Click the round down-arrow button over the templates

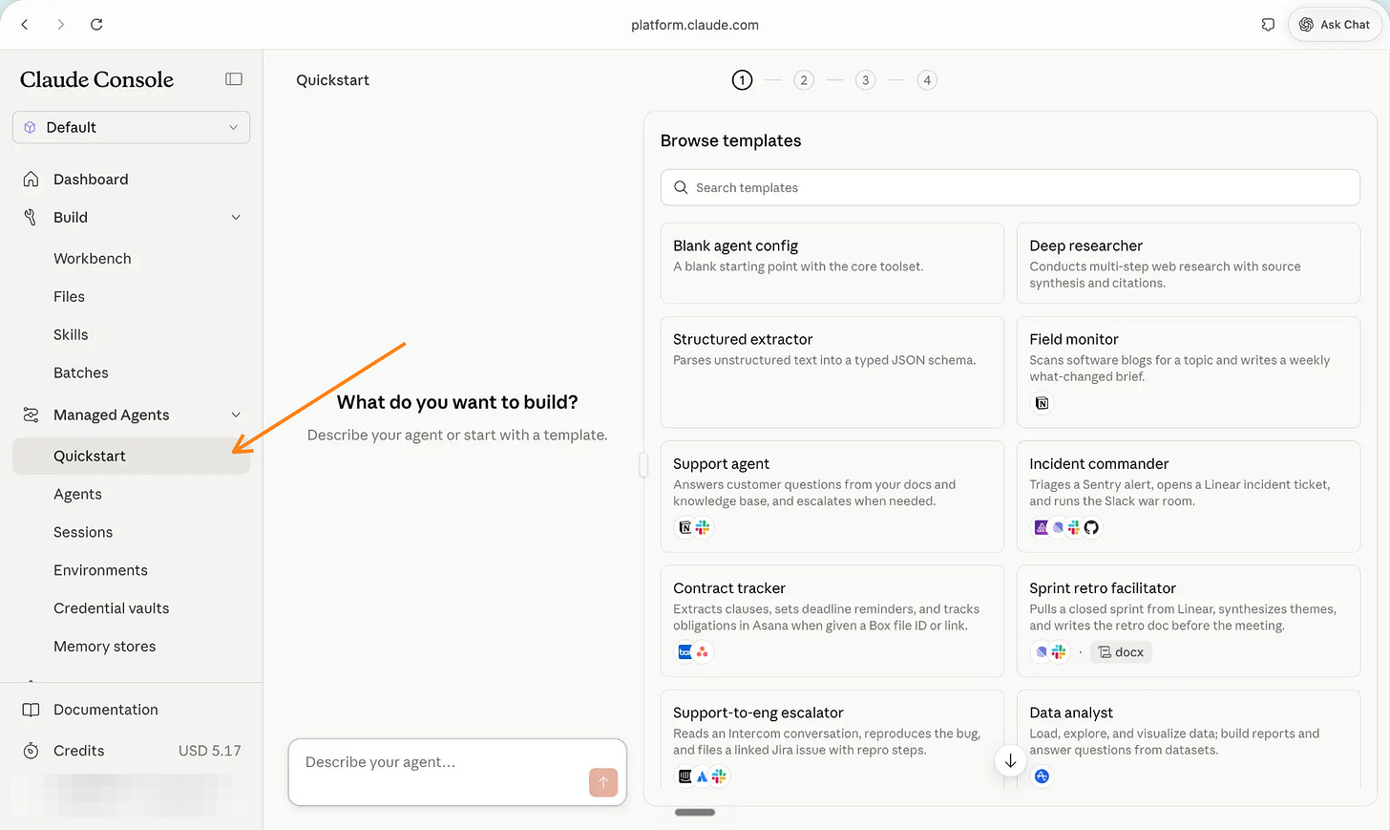tap(1010, 761)
